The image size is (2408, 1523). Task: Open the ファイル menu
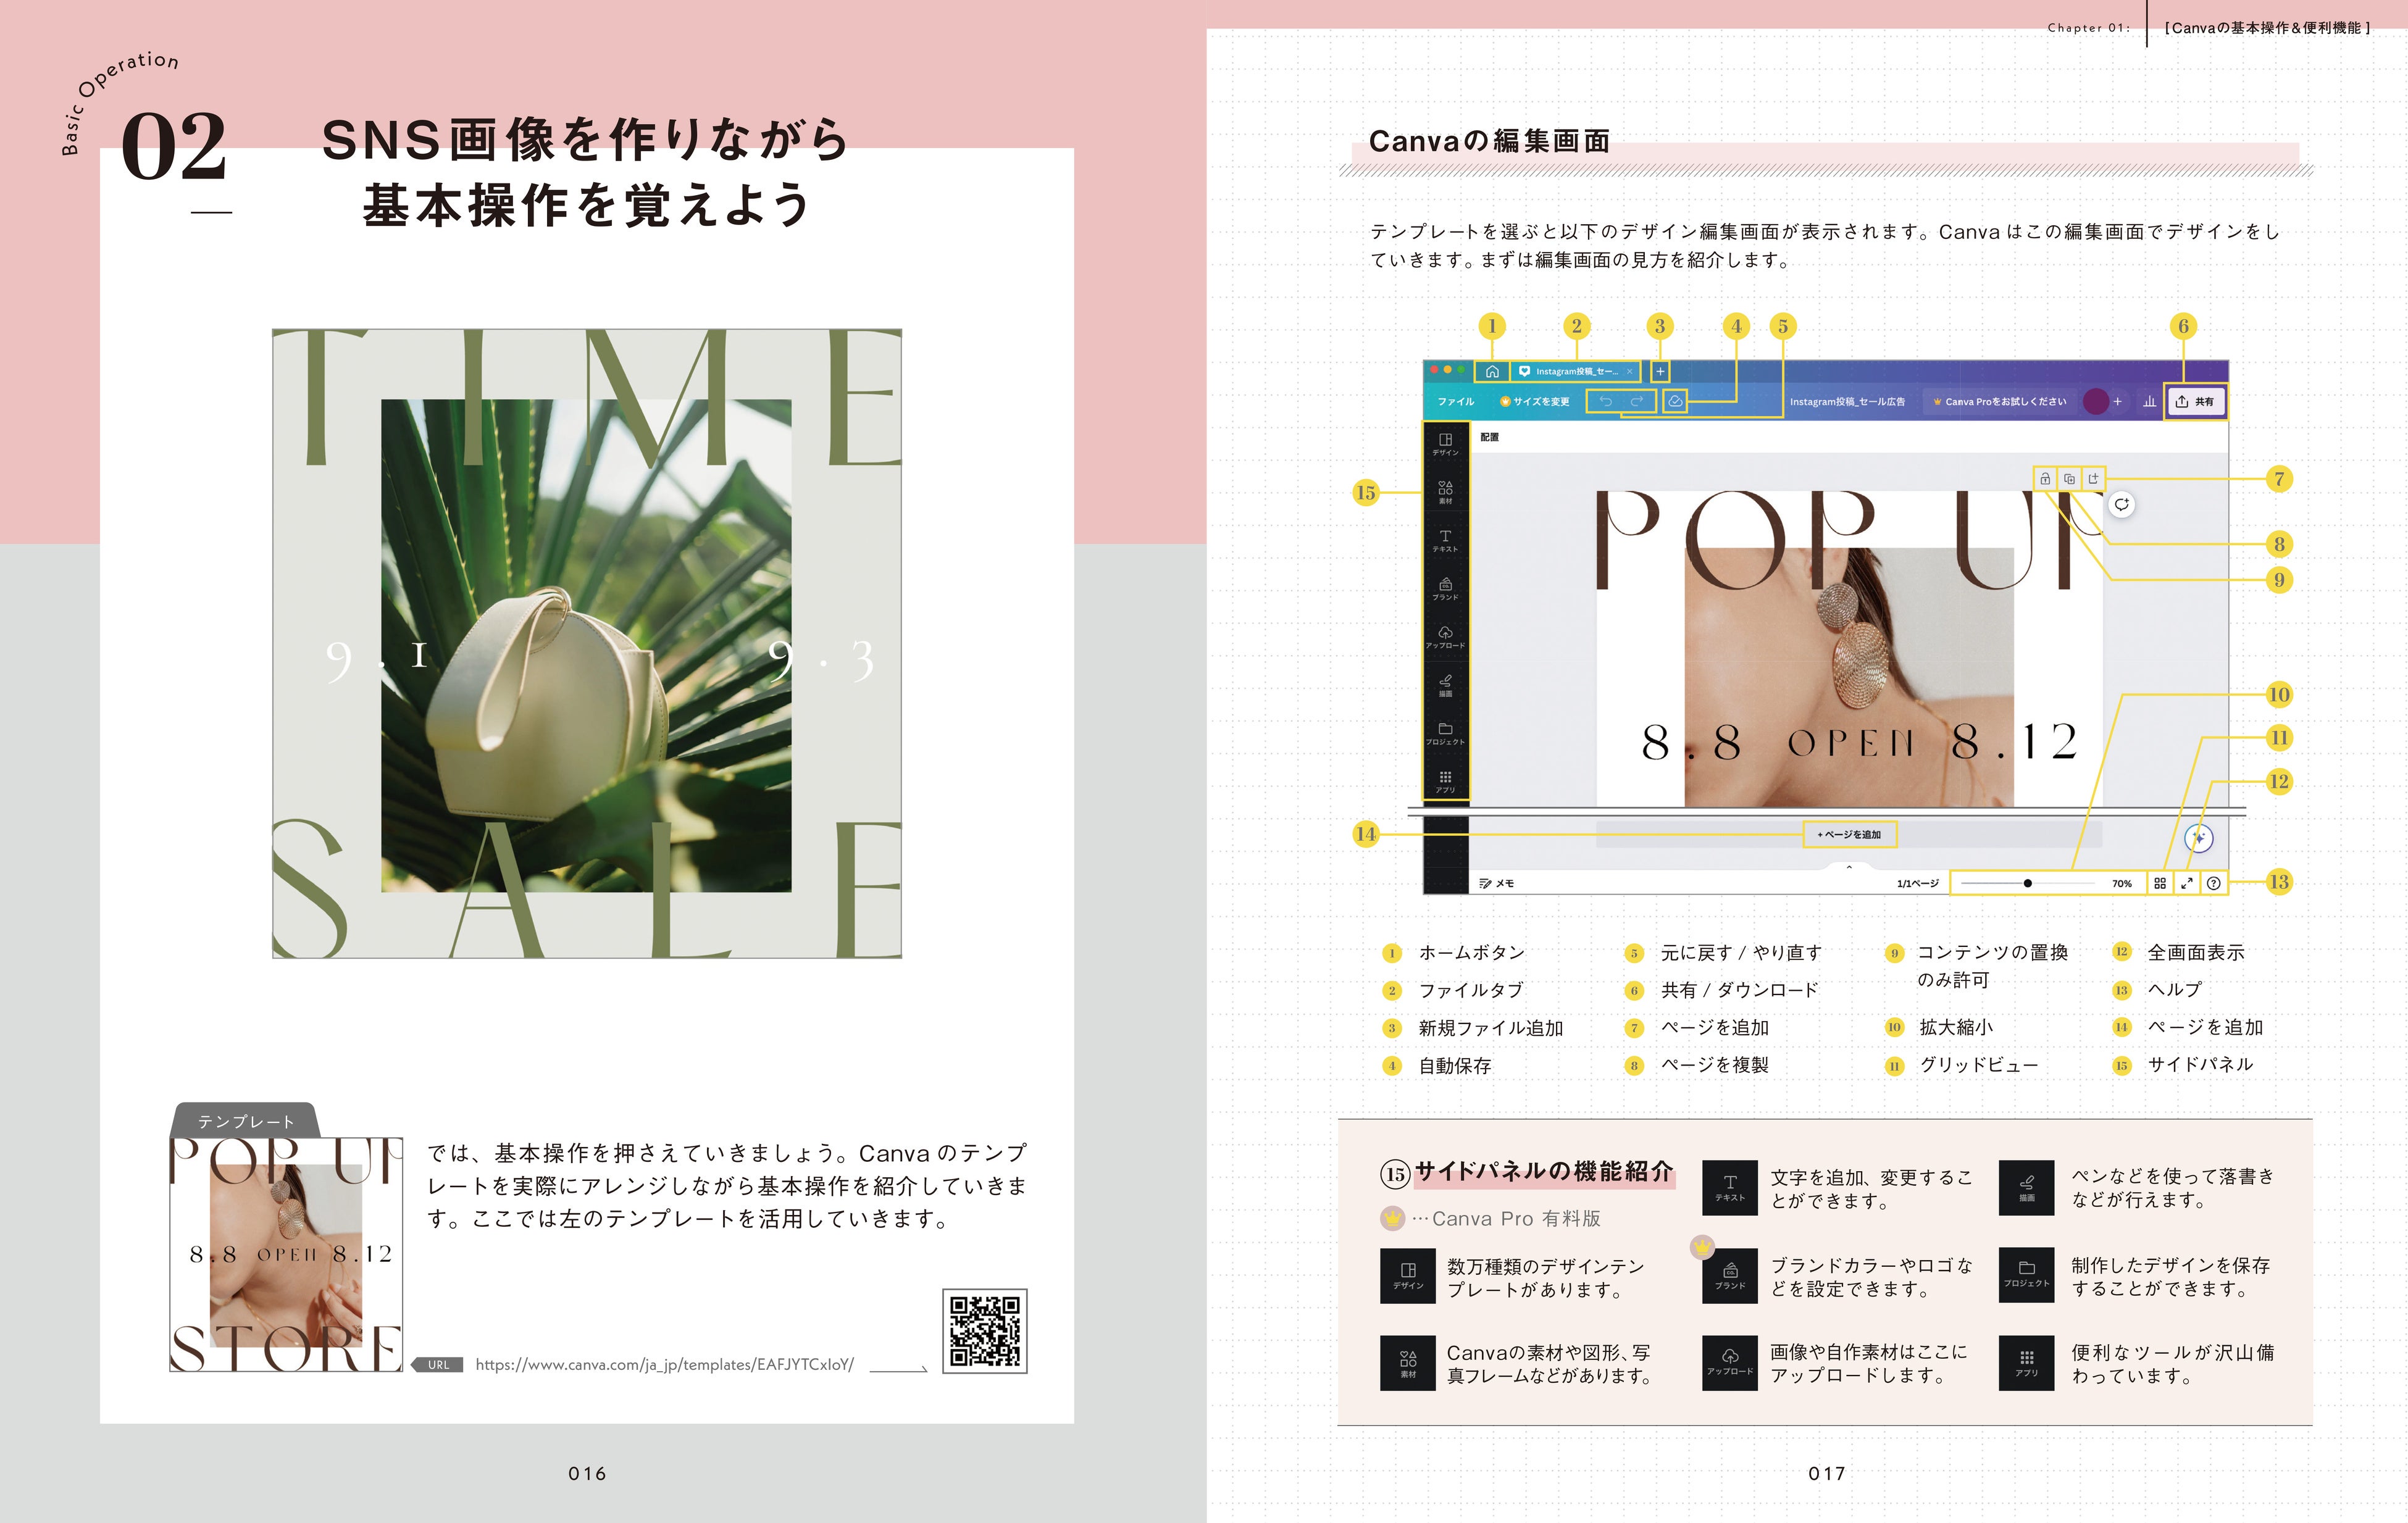pyautogui.click(x=1456, y=402)
